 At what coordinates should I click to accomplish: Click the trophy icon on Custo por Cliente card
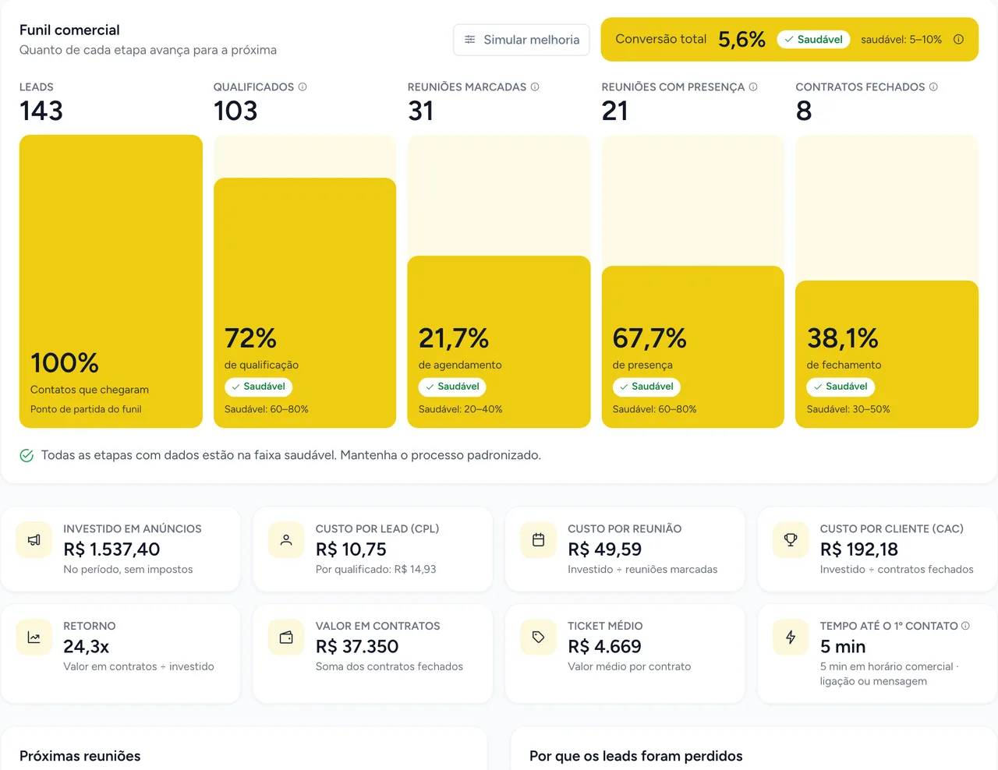pos(791,540)
